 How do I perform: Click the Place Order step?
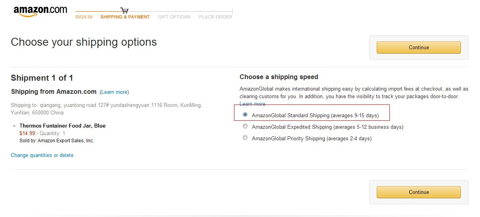click(215, 17)
